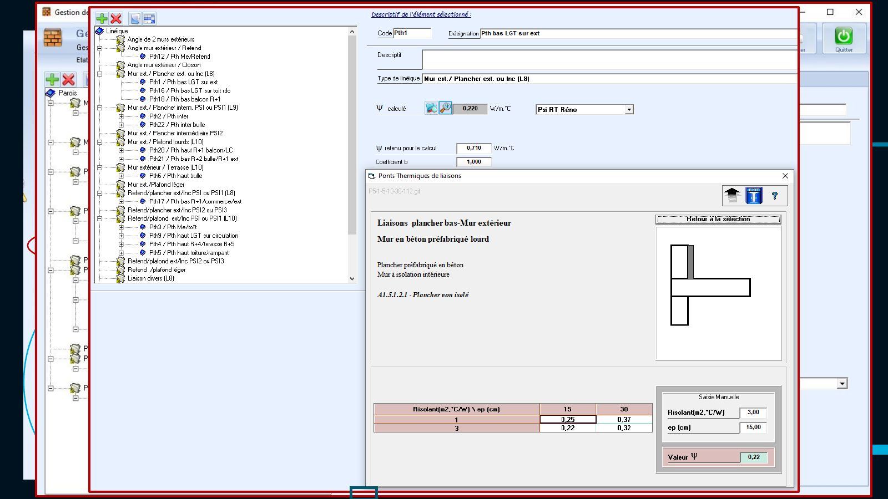
Task: Open the question mark help icon
Action: tap(775, 195)
